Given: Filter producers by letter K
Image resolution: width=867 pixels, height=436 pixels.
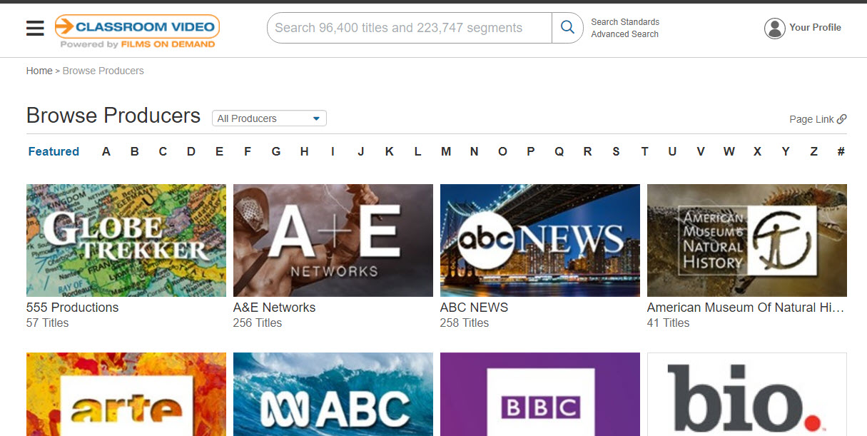Looking at the screenshot, I should click(389, 151).
